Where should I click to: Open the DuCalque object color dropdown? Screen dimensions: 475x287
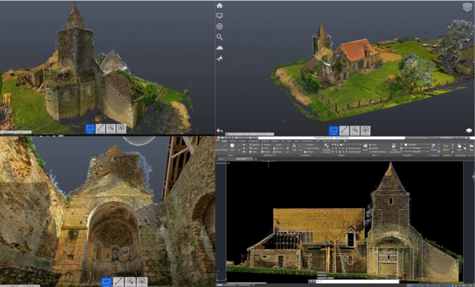tap(417, 145)
